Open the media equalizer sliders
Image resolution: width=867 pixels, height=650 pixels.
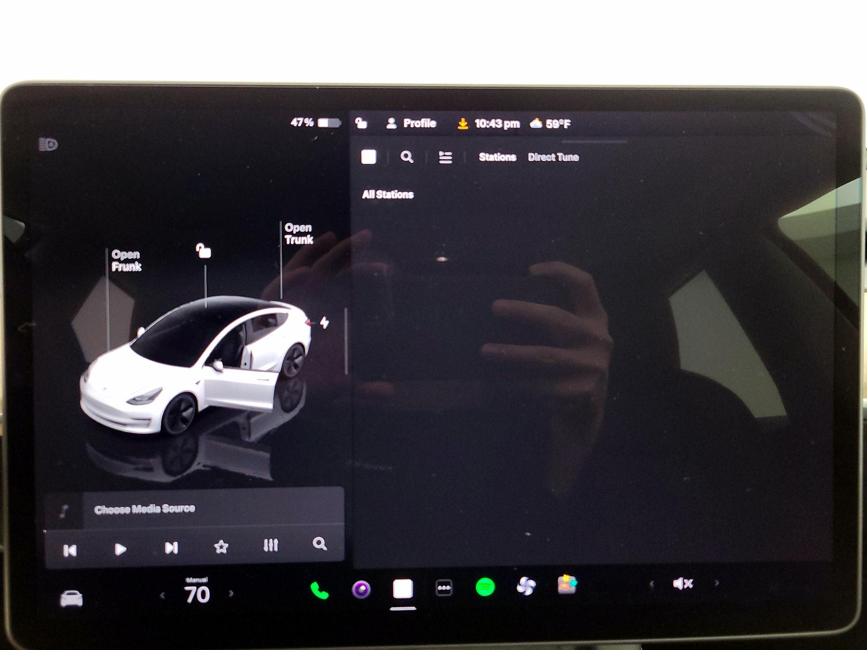[270, 546]
